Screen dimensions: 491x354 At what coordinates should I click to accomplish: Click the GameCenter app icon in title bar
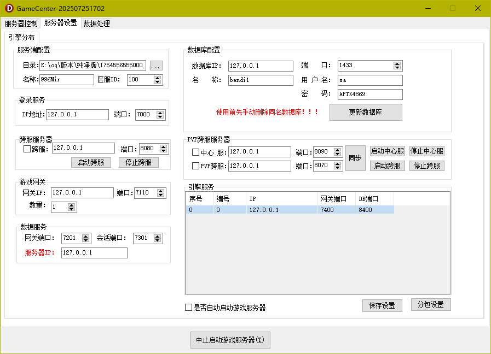[x=9, y=8]
